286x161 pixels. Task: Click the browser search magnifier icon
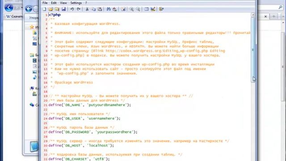click(281, 7)
